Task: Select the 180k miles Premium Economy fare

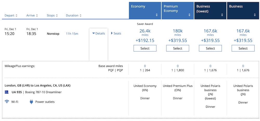Action: pos(178,48)
